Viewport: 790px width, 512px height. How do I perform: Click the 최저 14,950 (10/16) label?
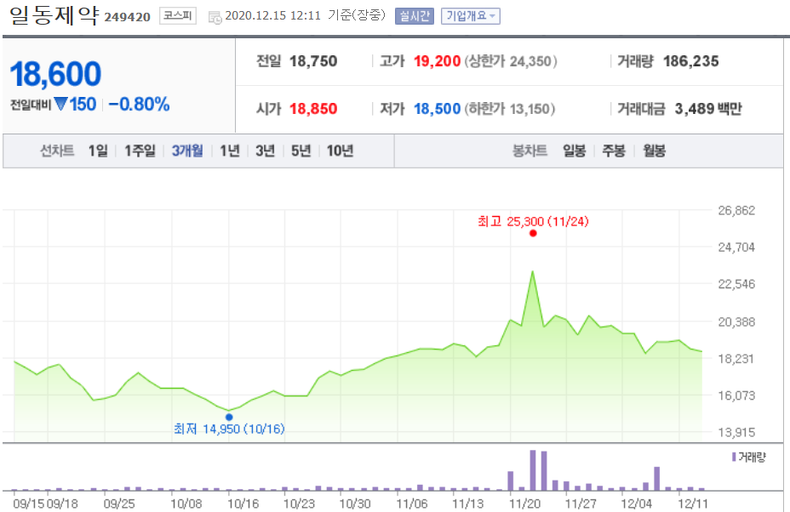coord(229,429)
